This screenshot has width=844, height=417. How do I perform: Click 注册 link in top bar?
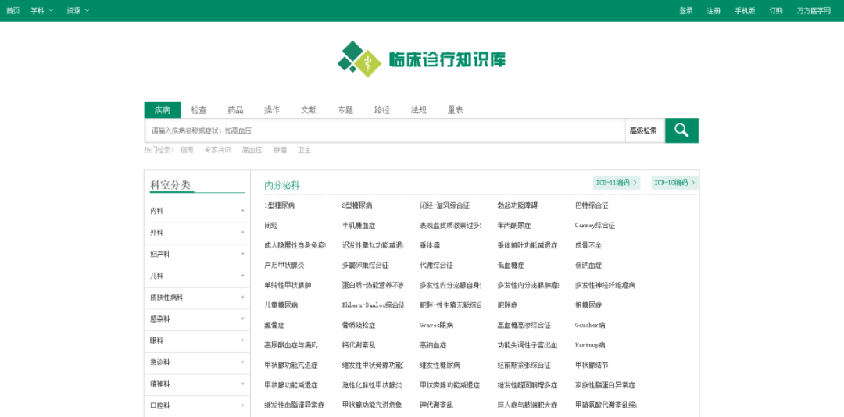tap(713, 10)
